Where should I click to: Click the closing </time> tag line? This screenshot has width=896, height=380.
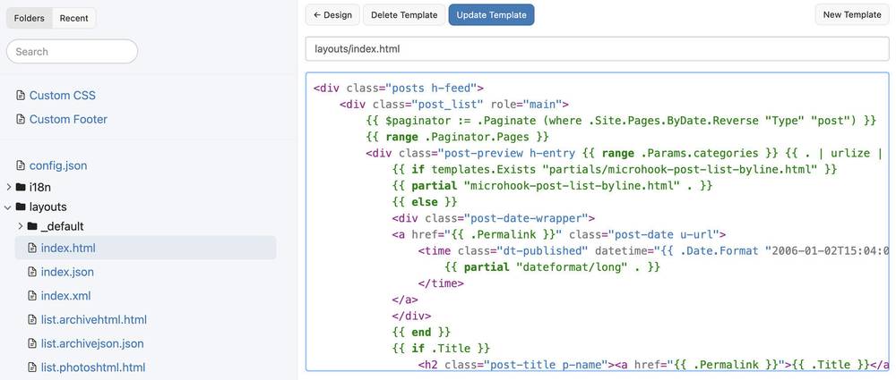[x=441, y=283]
